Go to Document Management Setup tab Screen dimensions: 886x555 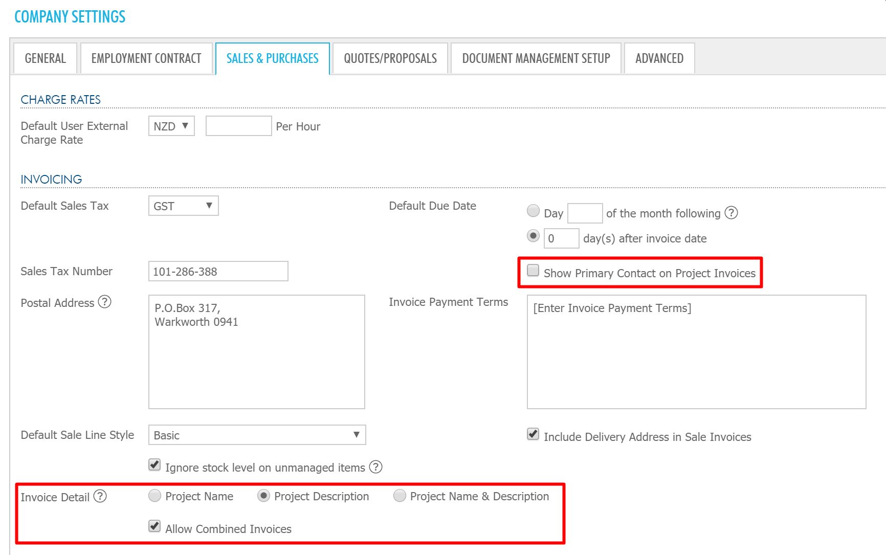point(536,59)
